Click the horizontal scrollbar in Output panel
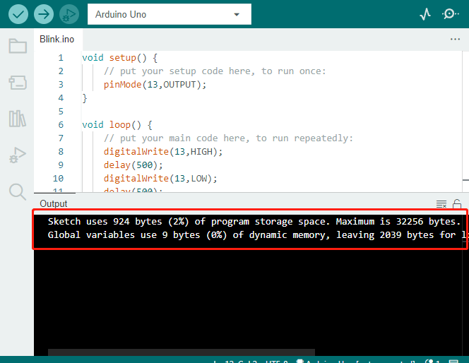Image resolution: width=469 pixels, height=363 pixels. point(182,352)
